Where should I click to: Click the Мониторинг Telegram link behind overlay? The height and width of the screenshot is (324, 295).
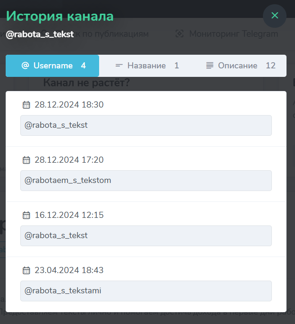[x=234, y=34]
